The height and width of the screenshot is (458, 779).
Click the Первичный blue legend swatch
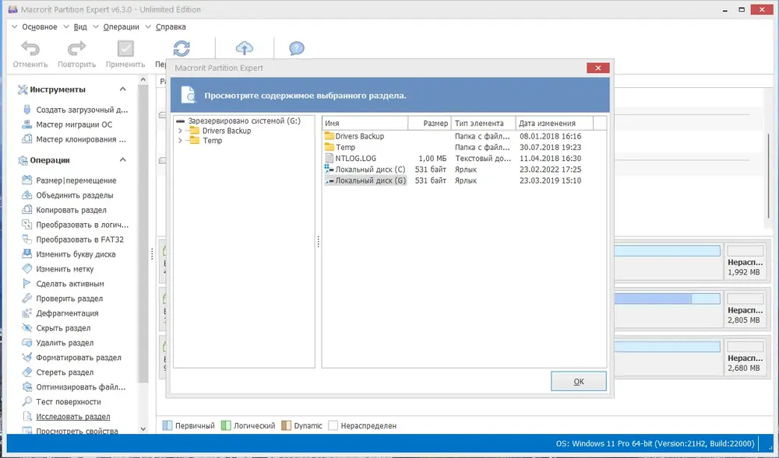click(167, 426)
